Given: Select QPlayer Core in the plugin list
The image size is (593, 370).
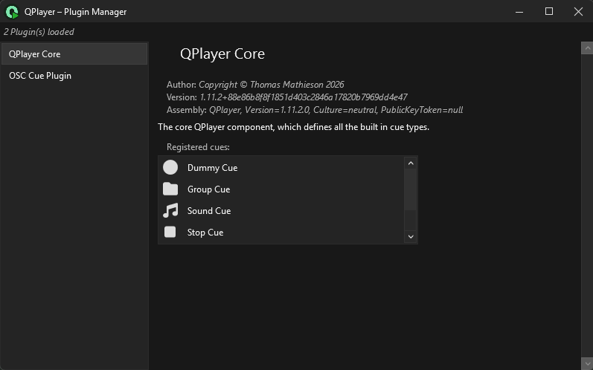Looking at the screenshot, I should coord(74,54).
